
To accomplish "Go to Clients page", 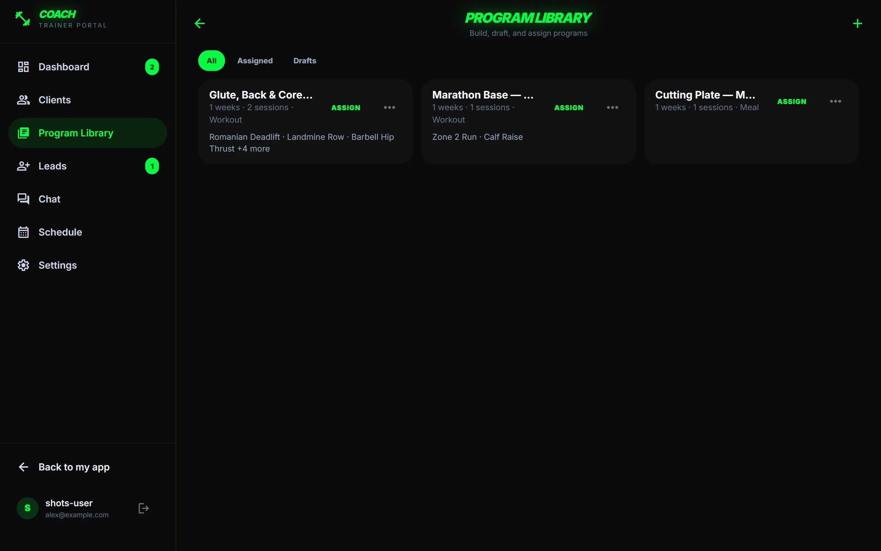I will 87,100.
